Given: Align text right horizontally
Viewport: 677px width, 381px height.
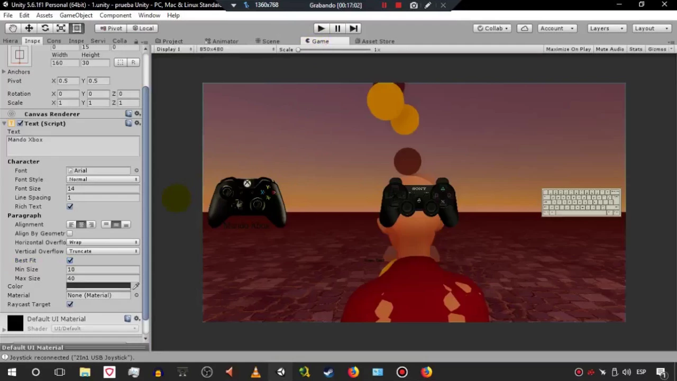Looking at the screenshot, I should point(91,224).
